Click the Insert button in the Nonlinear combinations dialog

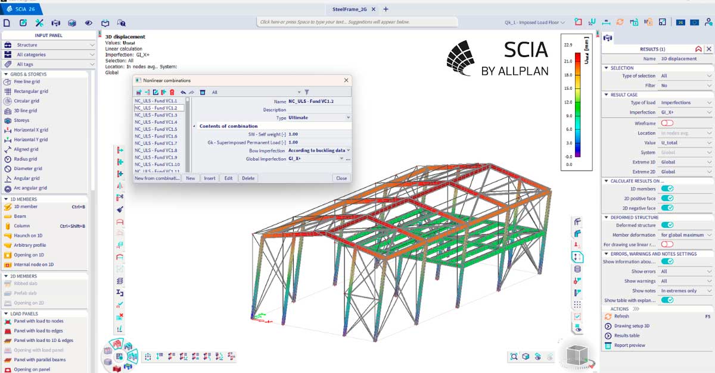(x=210, y=178)
